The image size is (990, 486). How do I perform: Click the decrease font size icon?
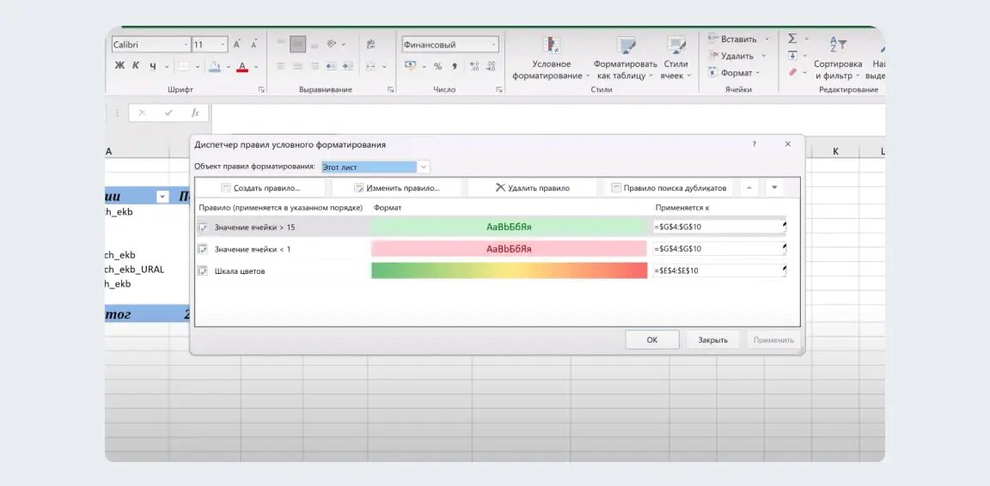254,45
